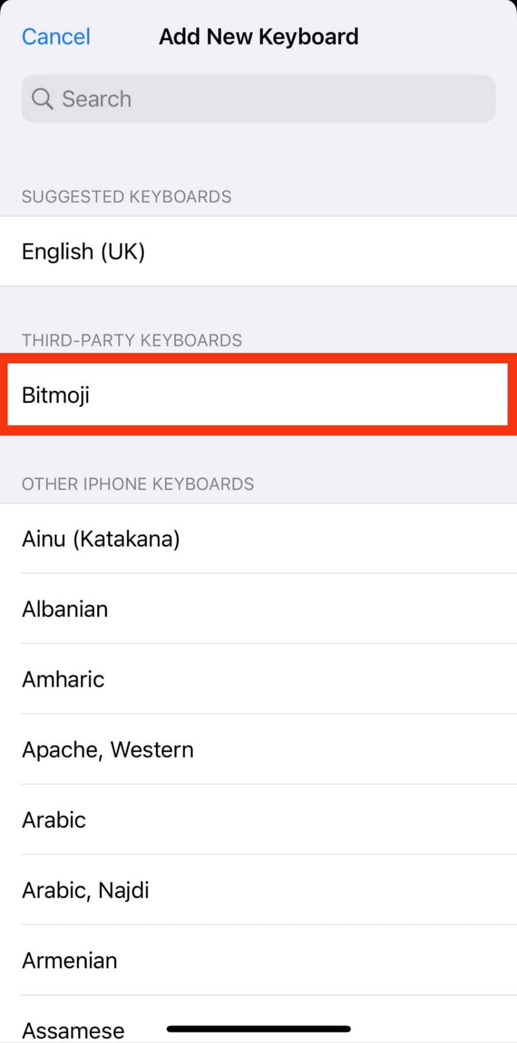Viewport: 517px width, 1043px height.
Task: Tap the Suggested Keyboards section header
Action: (x=126, y=197)
